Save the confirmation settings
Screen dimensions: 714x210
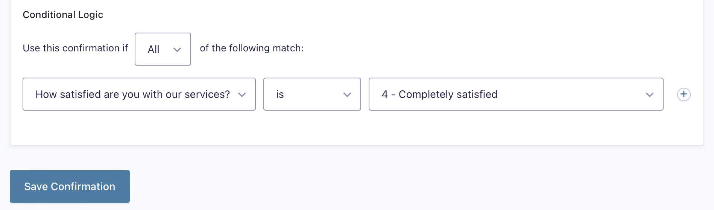point(70,186)
